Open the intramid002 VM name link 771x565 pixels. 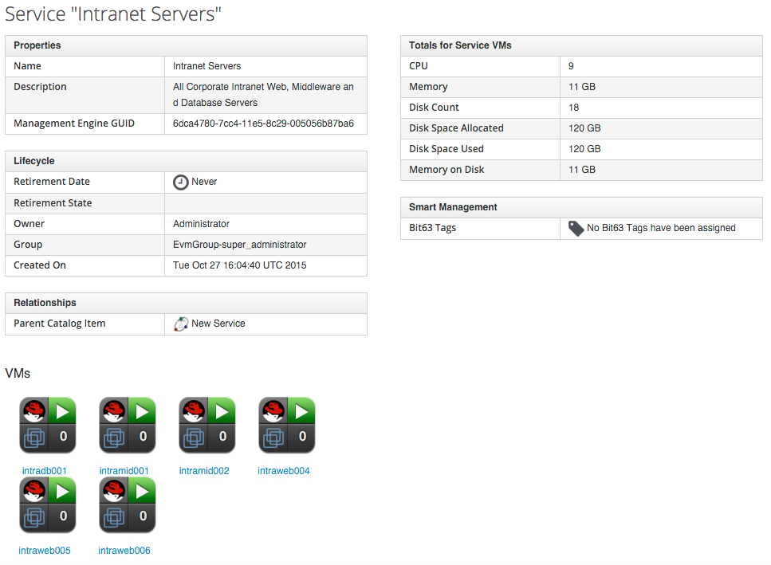pyautogui.click(x=204, y=471)
